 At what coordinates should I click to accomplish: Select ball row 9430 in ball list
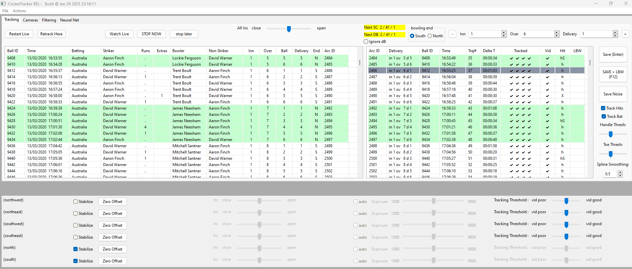click(x=177, y=127)
